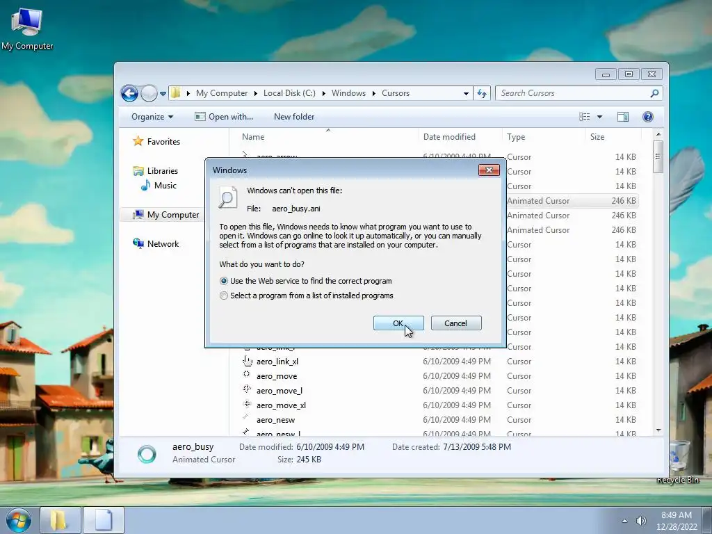Viewport: 712px width, 534px height.
Task: Open the Windows Start menu
Action: pyautogui.click(x=19, y=520)
